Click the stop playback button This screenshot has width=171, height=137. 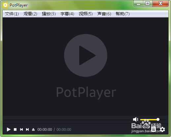[15, 129]
